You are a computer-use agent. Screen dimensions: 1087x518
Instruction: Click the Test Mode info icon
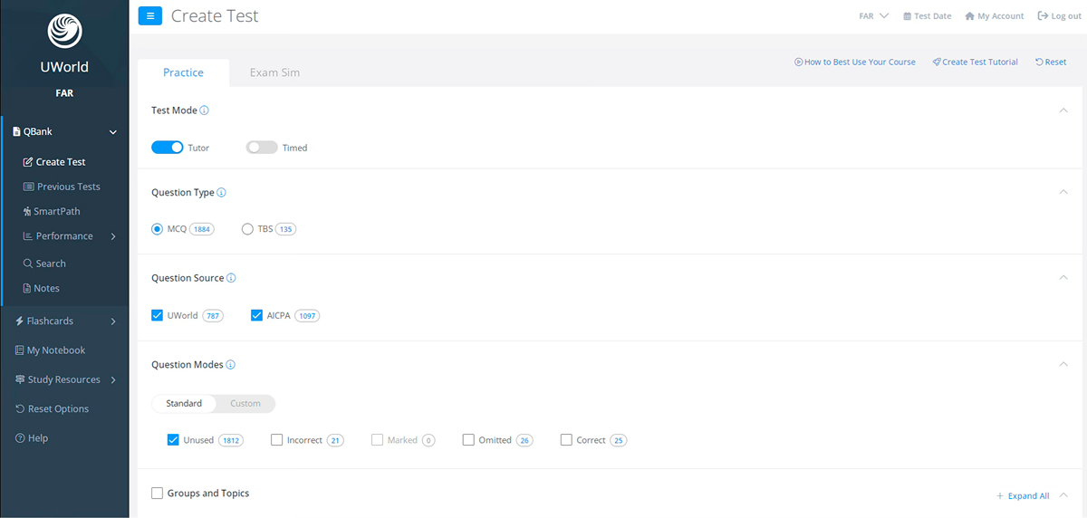204,110
